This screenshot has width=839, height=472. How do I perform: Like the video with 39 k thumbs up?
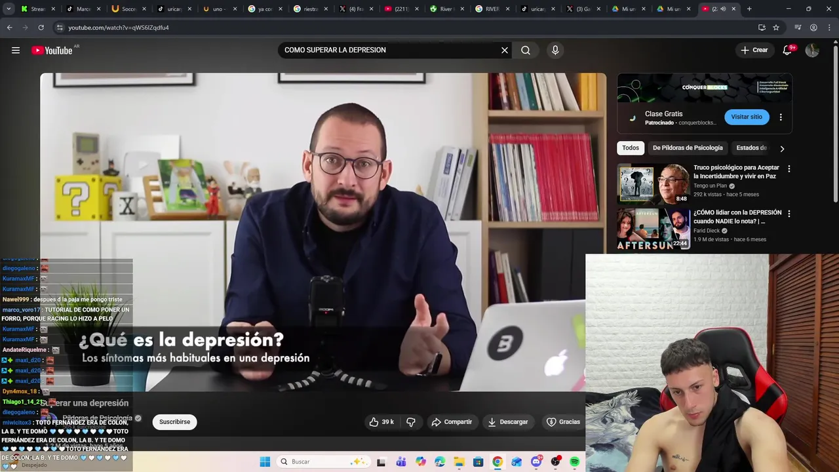(381, 422)
